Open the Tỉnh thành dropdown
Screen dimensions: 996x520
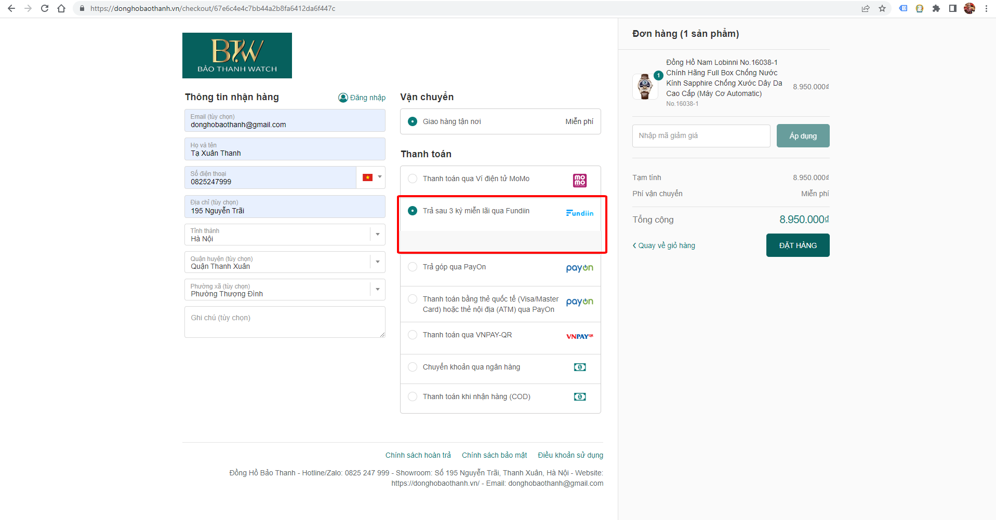tap(285, 235)
